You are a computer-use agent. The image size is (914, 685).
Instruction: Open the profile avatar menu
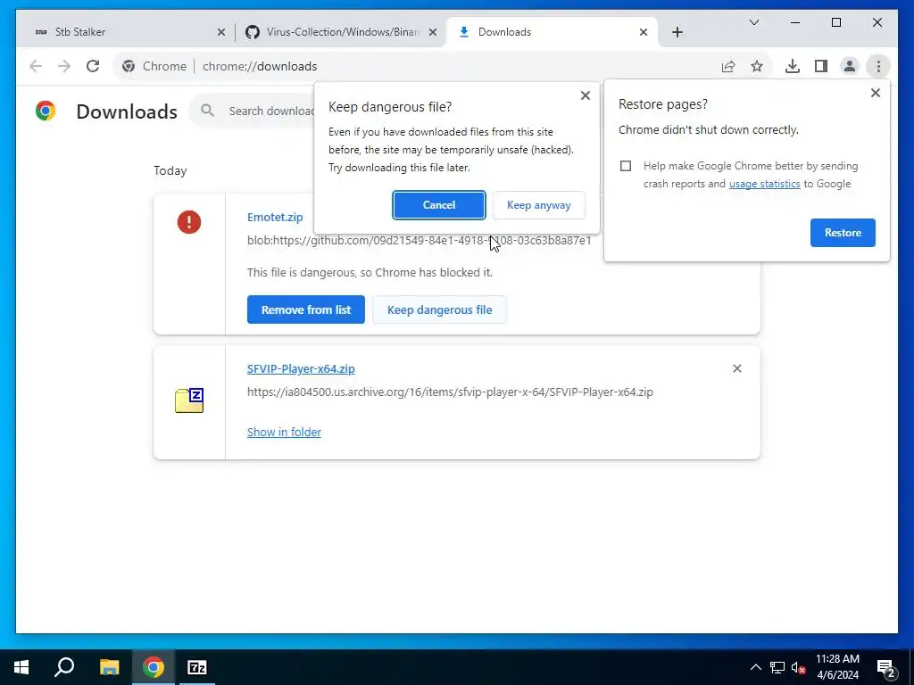850,66
